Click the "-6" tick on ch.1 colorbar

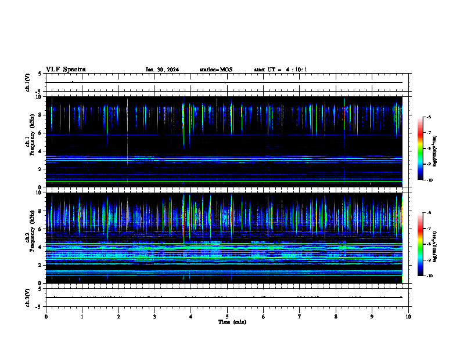[429, 117]
